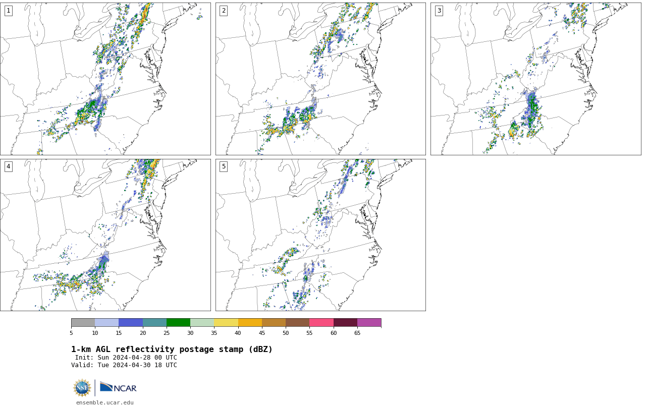Click the maroon 60-65 dBZ swatch
This screenshot has width=646, height=408.
[x=345, y=323]
